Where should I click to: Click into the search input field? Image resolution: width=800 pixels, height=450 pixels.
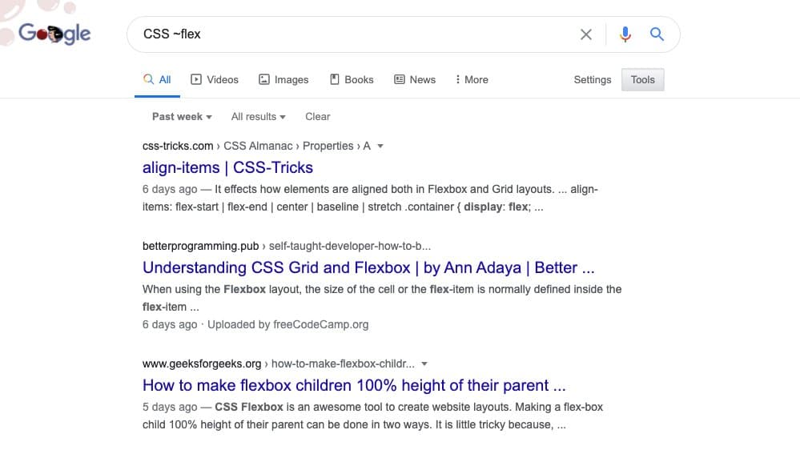352,34
